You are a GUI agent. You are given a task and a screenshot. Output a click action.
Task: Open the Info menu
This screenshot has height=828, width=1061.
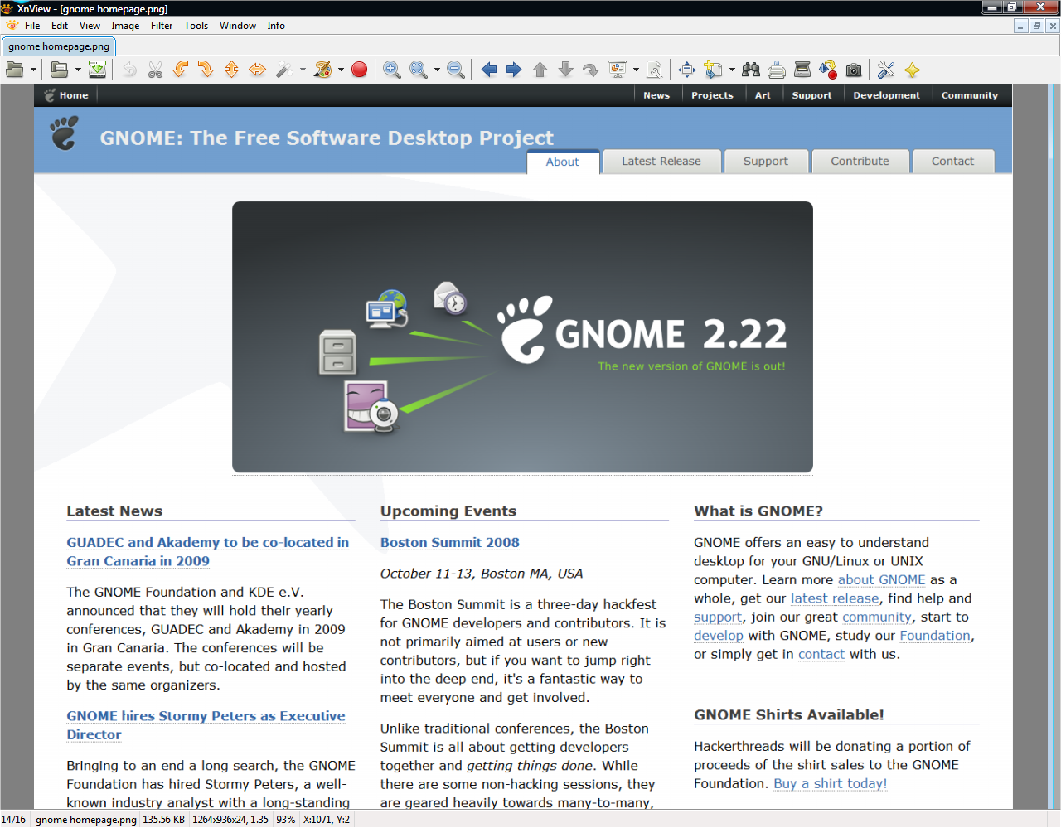tap(276, 26)
